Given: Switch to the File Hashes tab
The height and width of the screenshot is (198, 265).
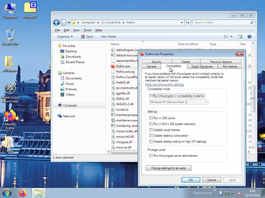Looking at the screenshot, I should 230,67.
